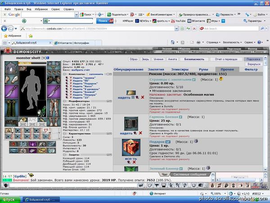Open the smiley emoticons in chat toolbar

click(x=193, y=185)
